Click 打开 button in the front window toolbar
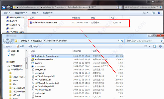Screen dimensions: 164x99 (20, 47)
